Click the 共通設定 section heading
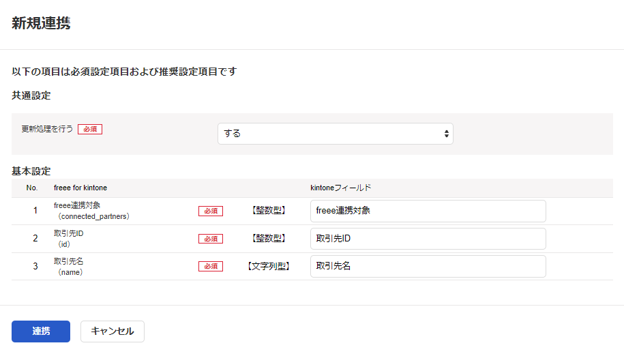Viewport: 624px width, 354px height. click(x=31, y=95)
